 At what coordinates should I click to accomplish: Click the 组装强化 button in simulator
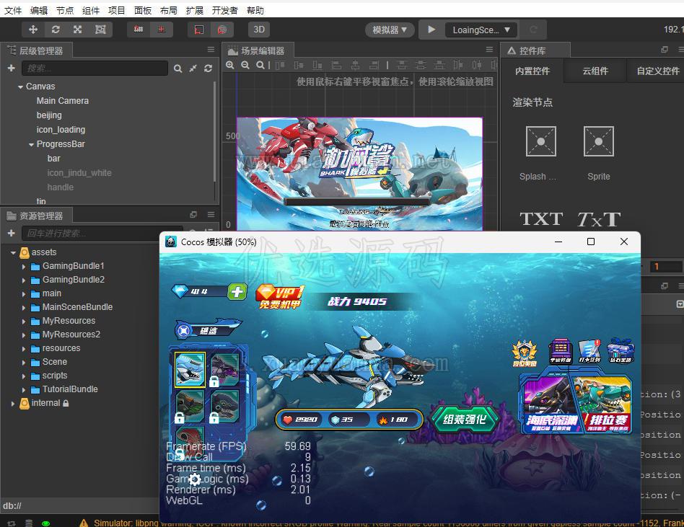pyautogui.click(x=465, y=420)
